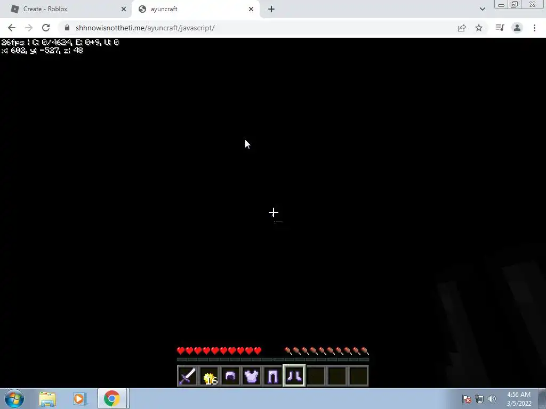Viewport: 546px width, 409px height.
Task: Click the Show desktop strip at the taskbar edge
Action: 542,398
